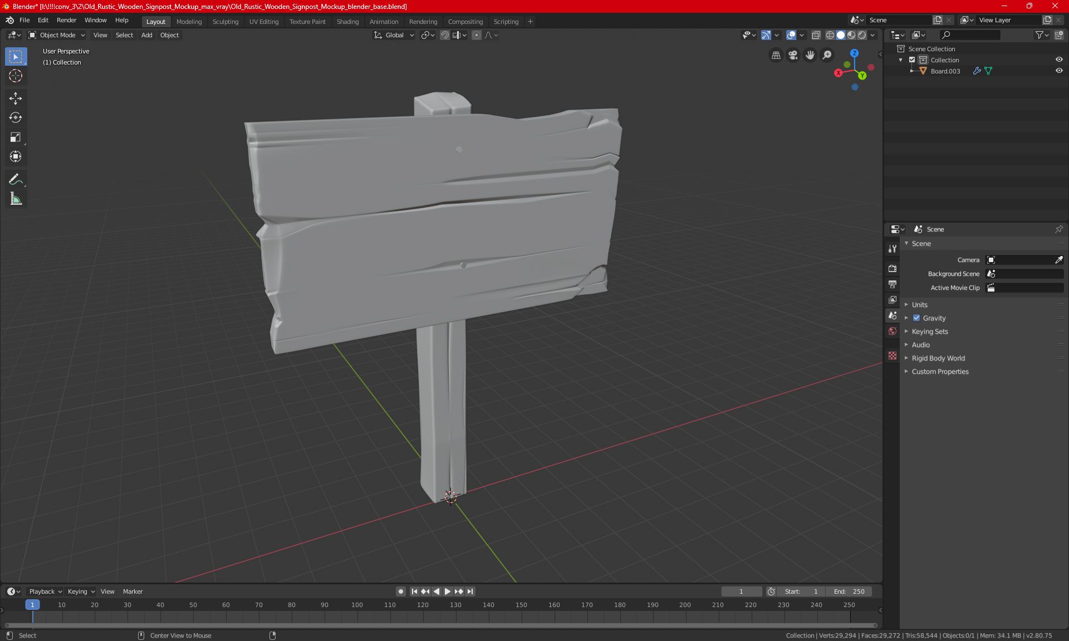
Task: Select the Move tool in toolbar
Action: [x=15, y=97]
